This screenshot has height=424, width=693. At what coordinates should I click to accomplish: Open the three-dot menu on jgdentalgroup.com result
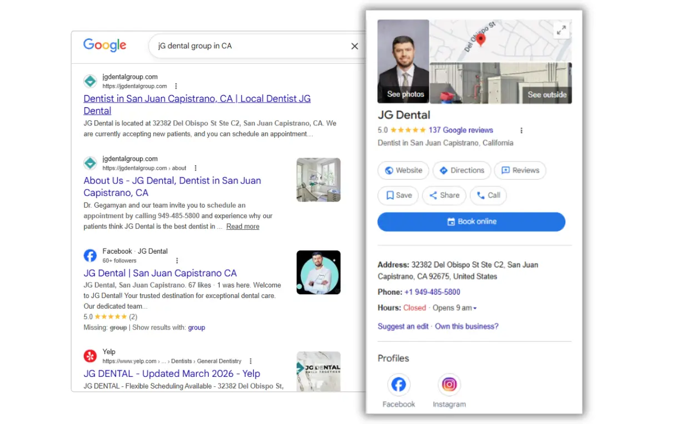pyautogui.click(x=176, y=85)
